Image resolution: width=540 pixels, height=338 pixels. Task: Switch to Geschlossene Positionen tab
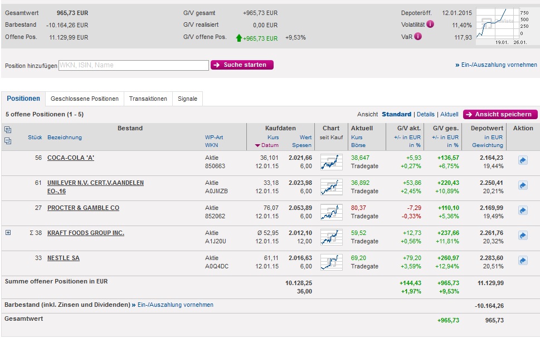click(85, 99)
